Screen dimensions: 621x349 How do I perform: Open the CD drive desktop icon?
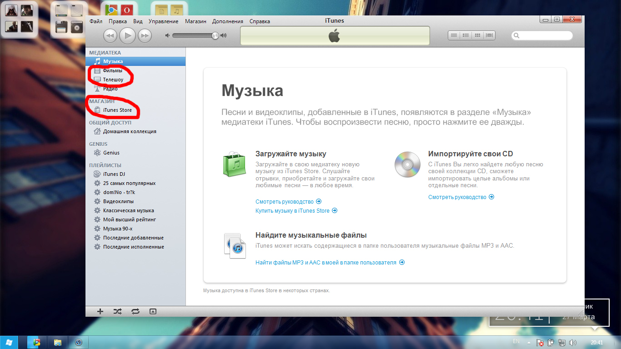click(77, 26)
